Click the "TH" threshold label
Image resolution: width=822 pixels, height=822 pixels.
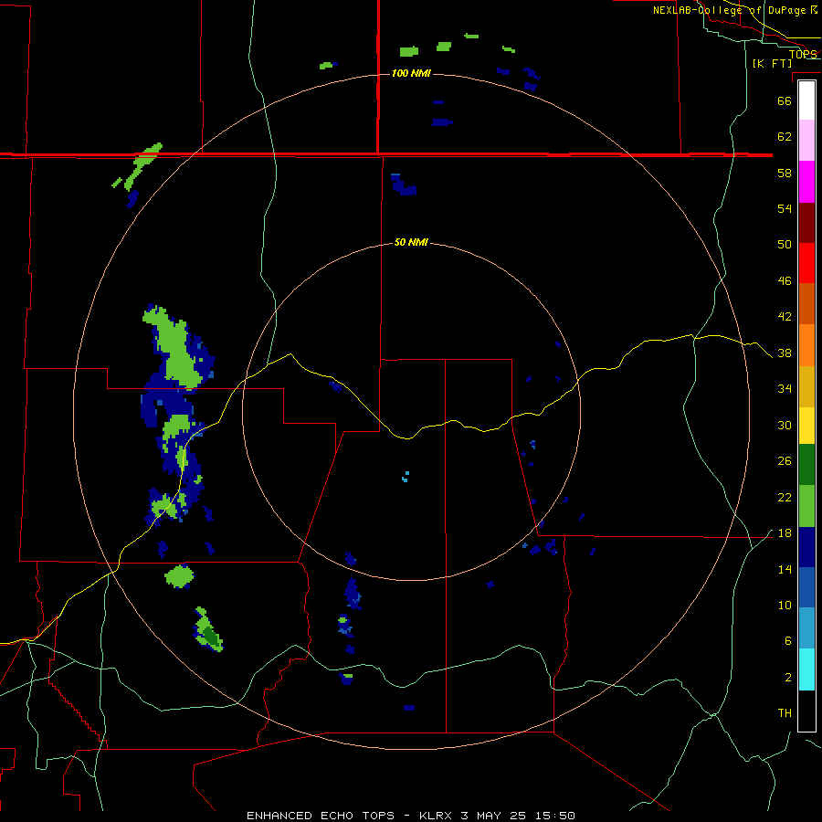tap(785, 713)
